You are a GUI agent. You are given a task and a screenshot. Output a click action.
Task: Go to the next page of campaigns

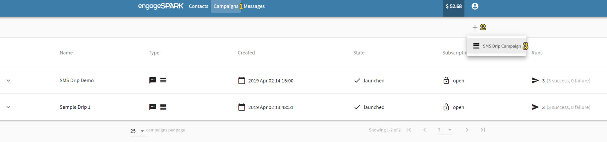pyautogui.click(x=467, y=130)
